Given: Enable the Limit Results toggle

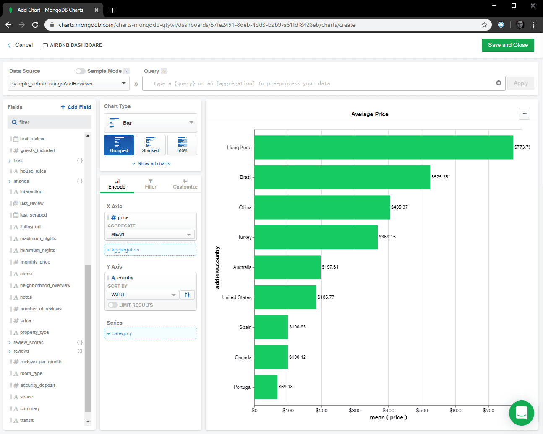Looking at the screenshot, I should pyautogui.click(x=112, y=305).
